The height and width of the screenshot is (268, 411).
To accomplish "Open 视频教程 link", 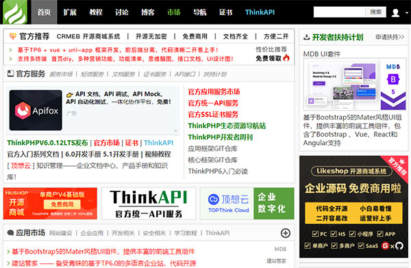I will tap(158, 155).
